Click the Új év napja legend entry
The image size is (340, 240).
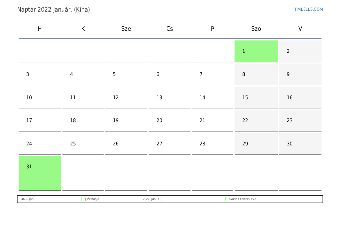[x=91, y=199]
